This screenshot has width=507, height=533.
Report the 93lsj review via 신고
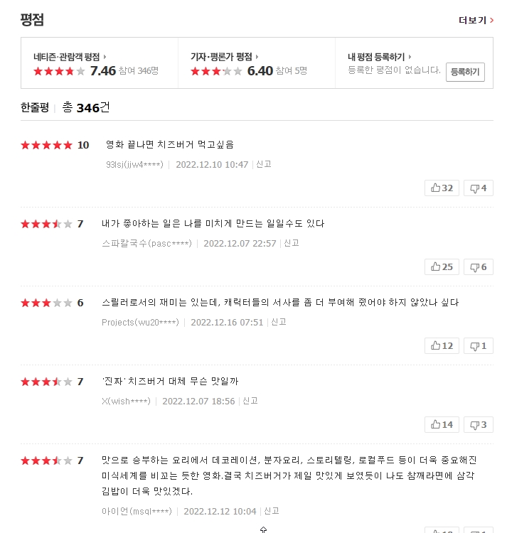[x=263, y=164]
